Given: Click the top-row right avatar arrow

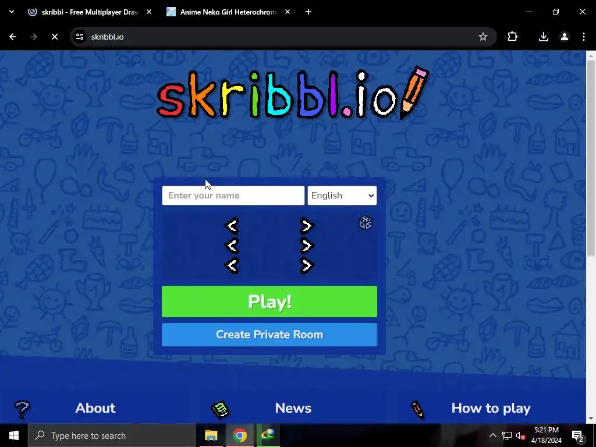Looking at the screenshot, I should click(306, 226).
